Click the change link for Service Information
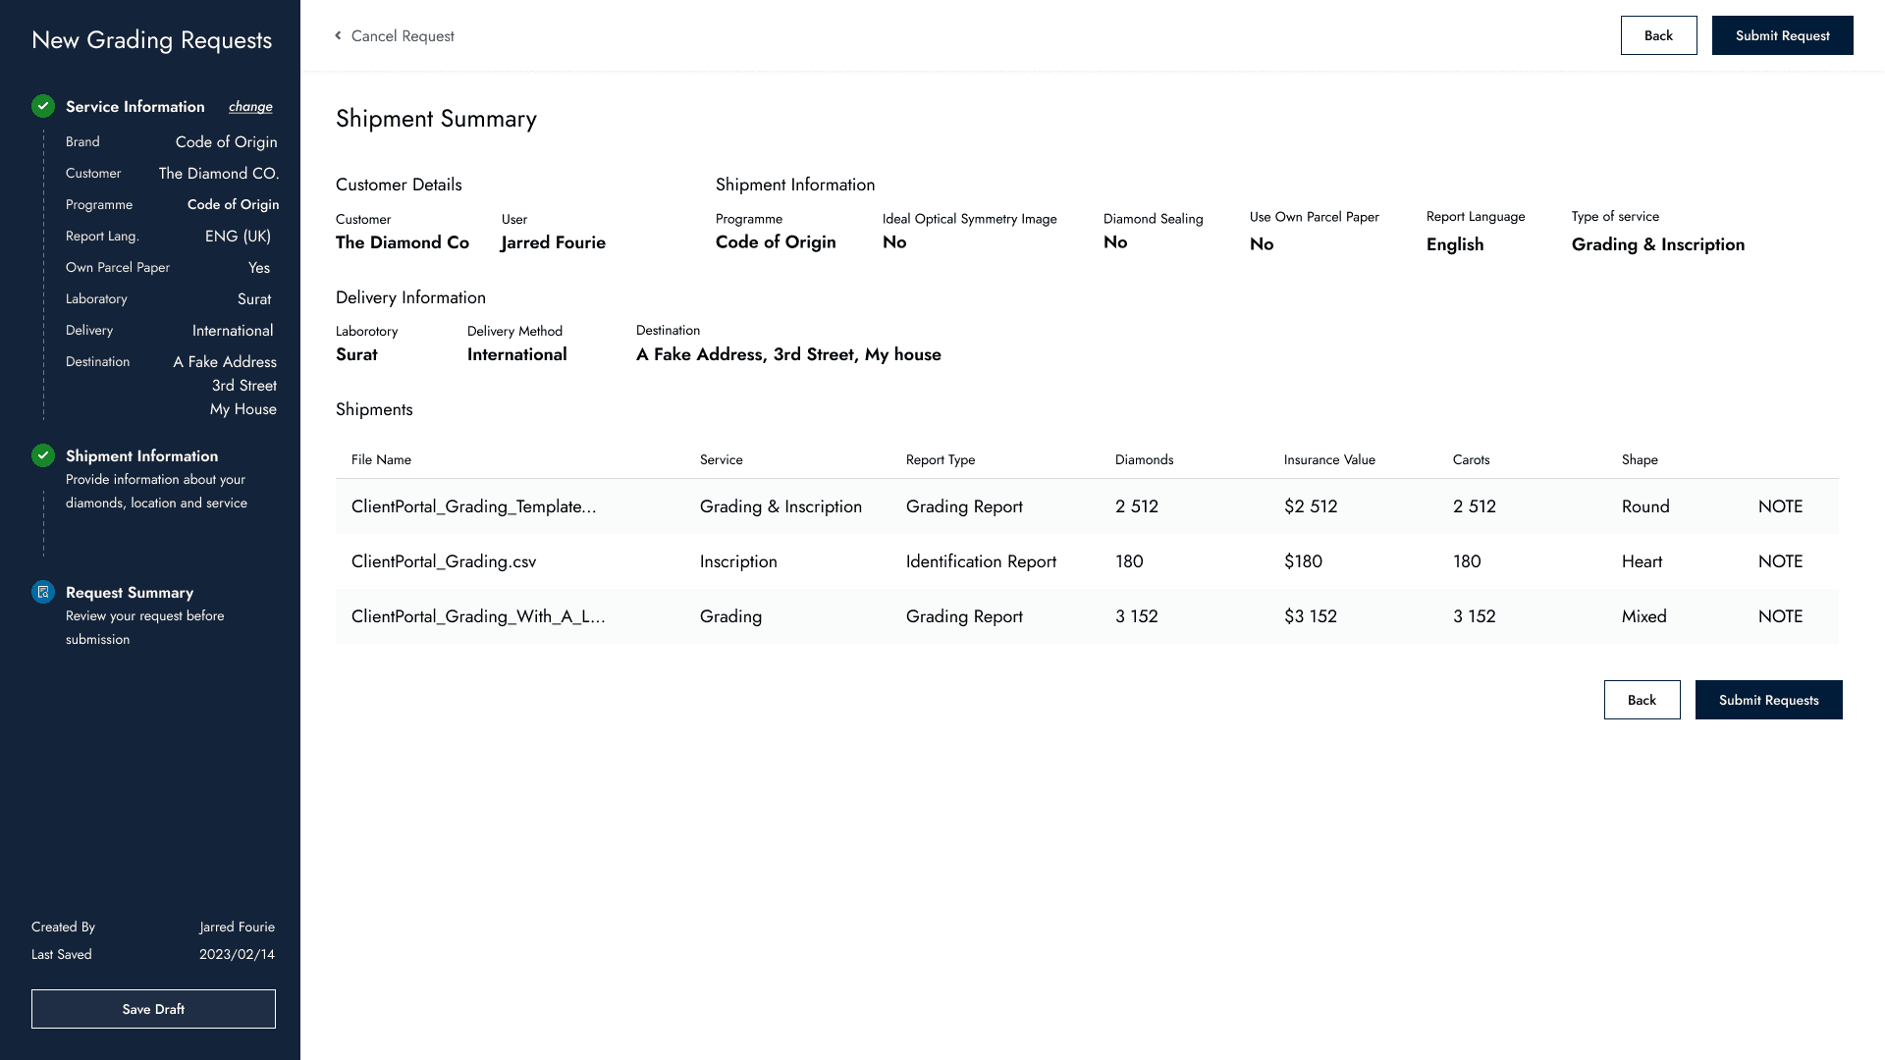This screenshot has height=1060, width=1885. (x=250, y=107)
